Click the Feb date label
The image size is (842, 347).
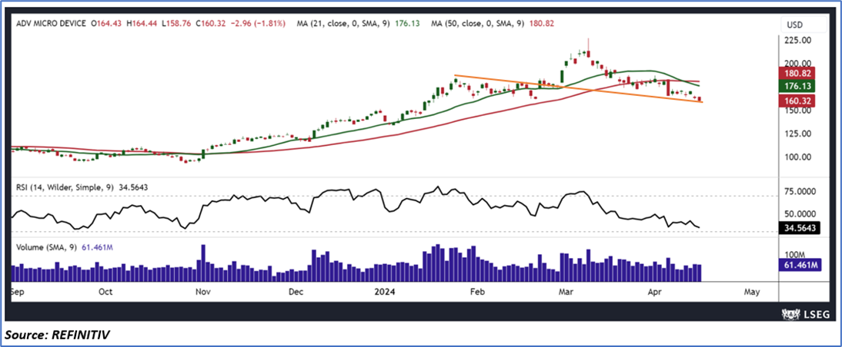point(477,292)
